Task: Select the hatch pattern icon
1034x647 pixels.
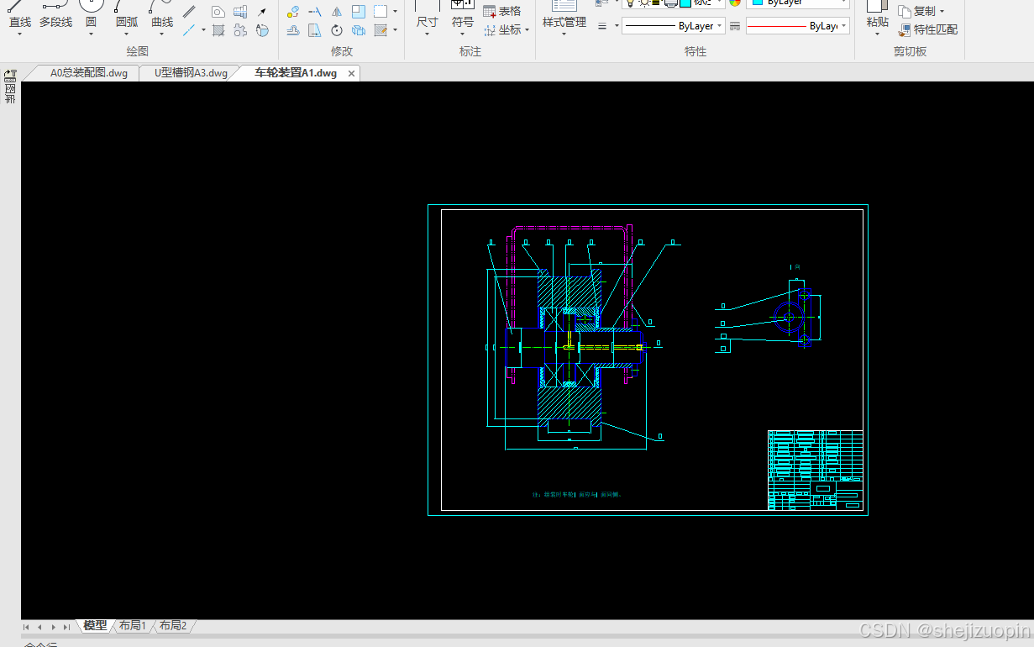Action: click(218, 30)
